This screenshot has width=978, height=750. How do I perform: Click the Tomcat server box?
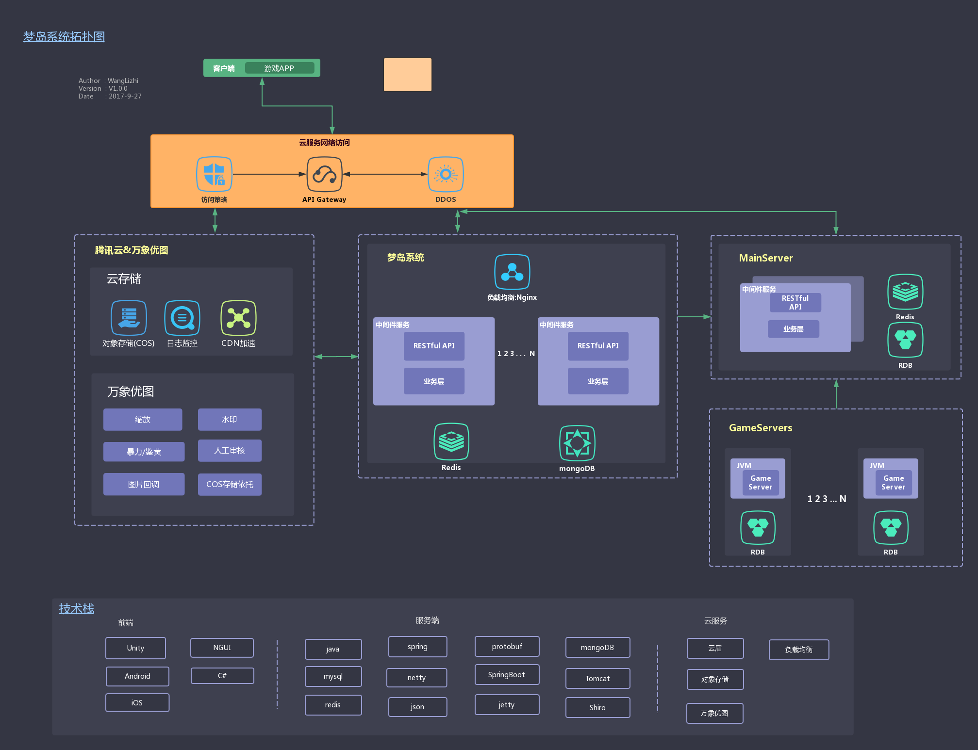coord(597,679)
